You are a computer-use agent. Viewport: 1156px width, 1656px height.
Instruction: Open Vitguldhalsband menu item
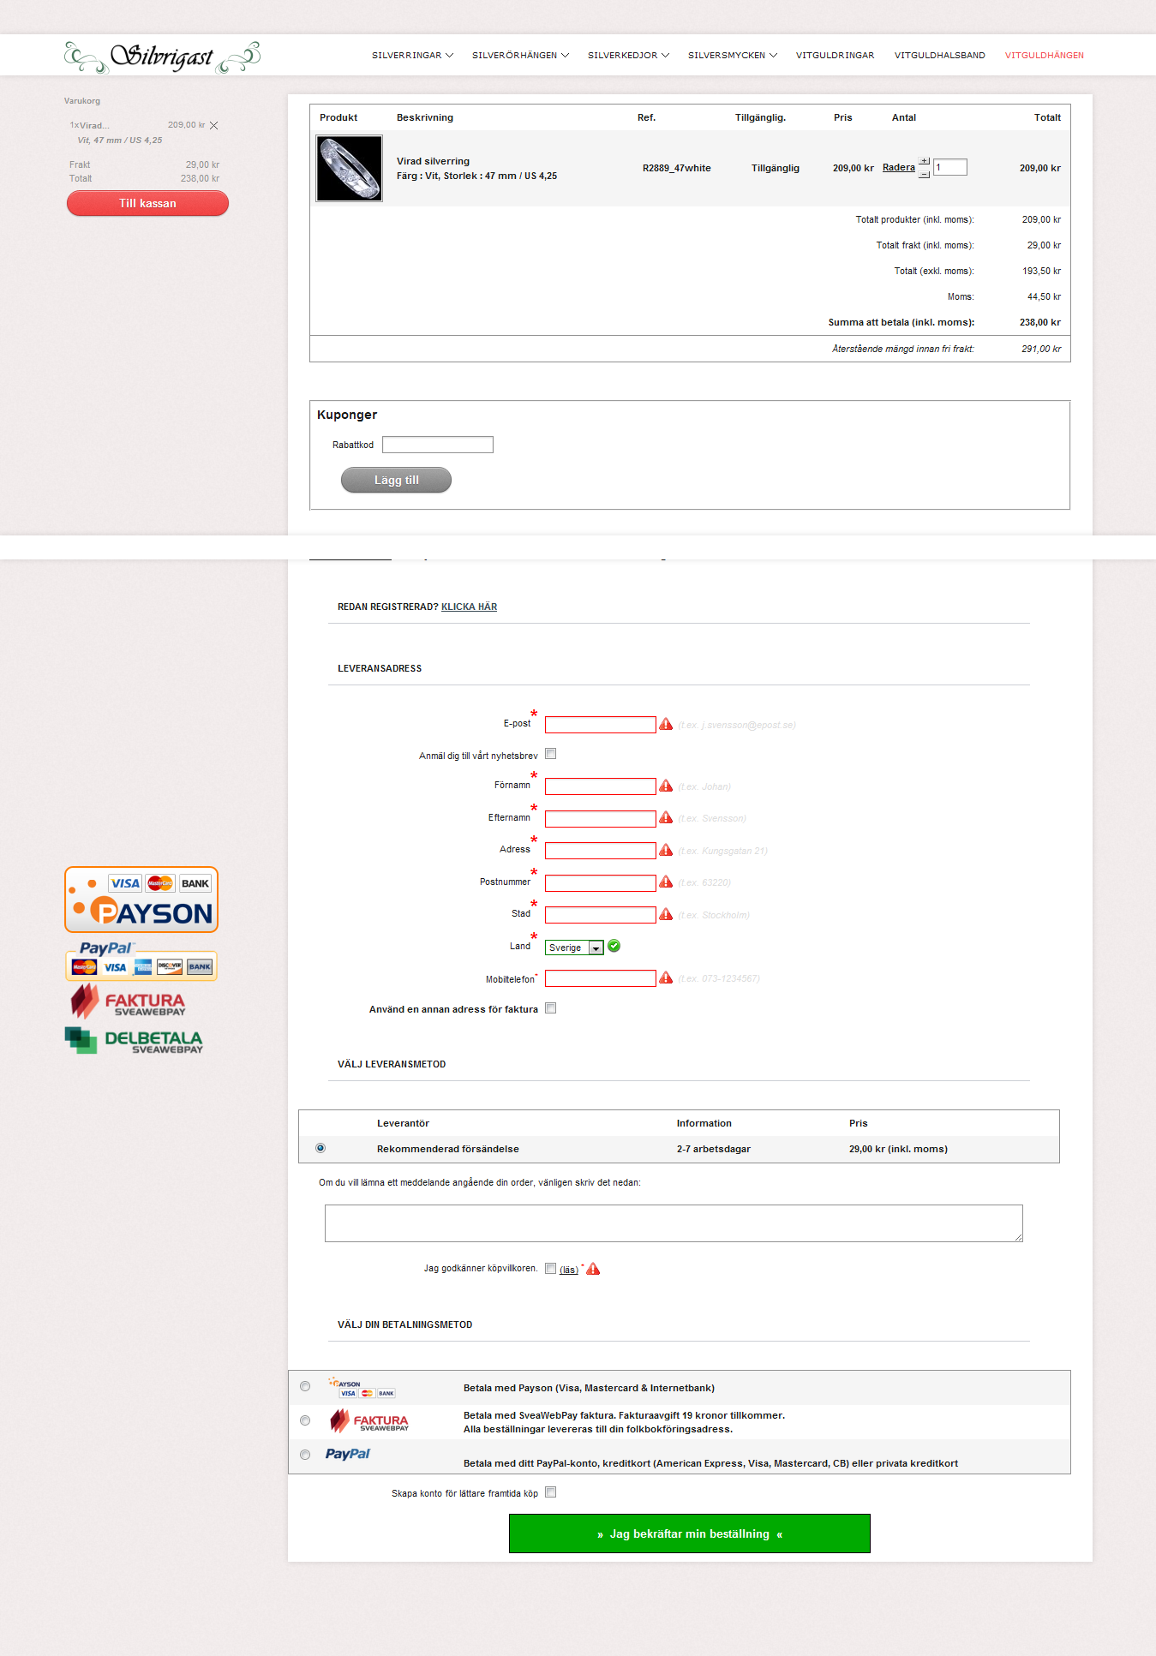coord(940,56)
